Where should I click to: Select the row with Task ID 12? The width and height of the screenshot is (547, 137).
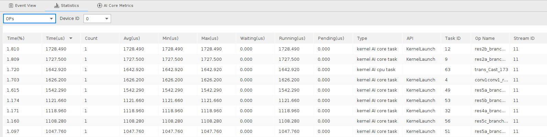tap(275, 49)
